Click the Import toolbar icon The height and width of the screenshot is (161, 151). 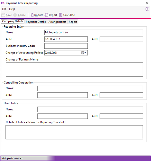point(31,15)
